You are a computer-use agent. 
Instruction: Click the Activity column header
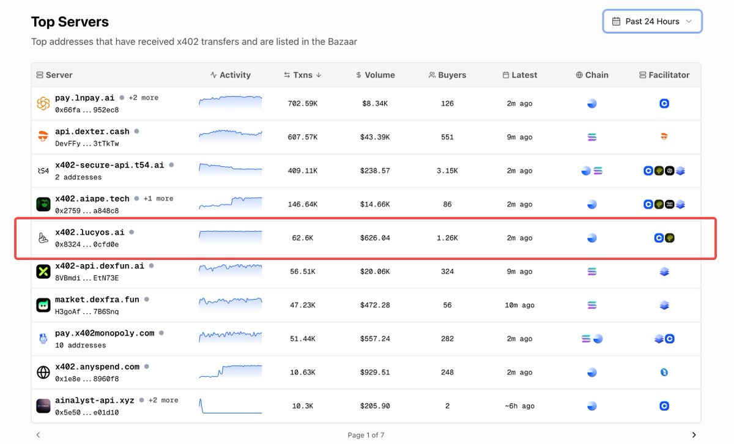point(230,75)
